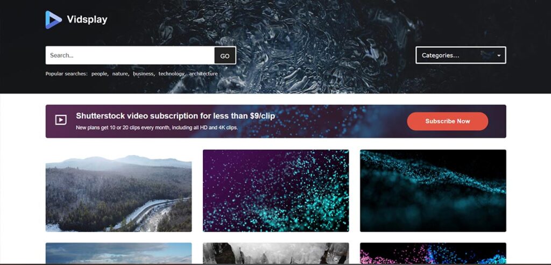Screen dimensions: 551x265
Task: Open the Shutterstock video subscription headline
Action: point(175,116)
